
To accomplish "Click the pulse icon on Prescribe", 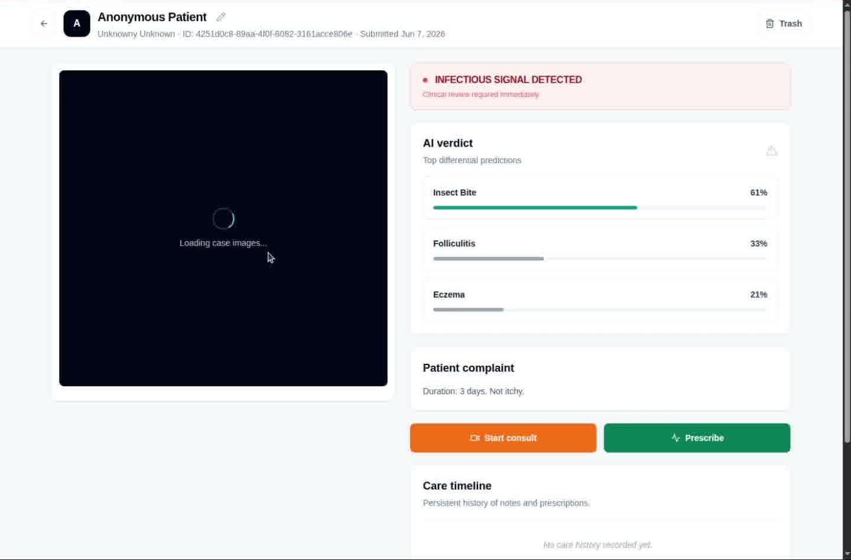I will pyautogui.click(x=675, y=438).
